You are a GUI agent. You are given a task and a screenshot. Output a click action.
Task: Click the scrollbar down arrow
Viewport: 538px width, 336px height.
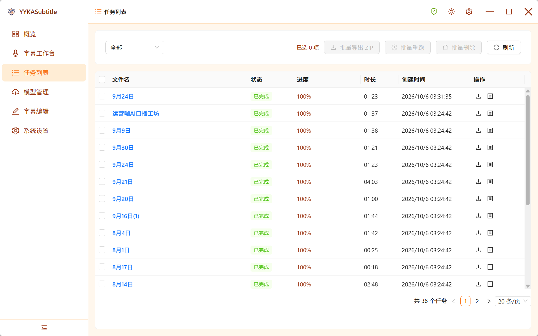tap(528, 286)
